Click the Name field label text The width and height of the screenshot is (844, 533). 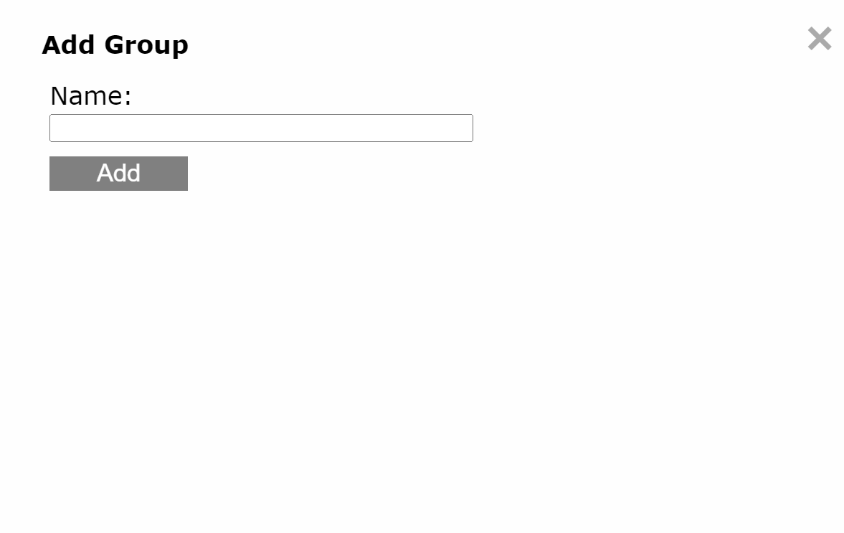[x=91, y=96]
